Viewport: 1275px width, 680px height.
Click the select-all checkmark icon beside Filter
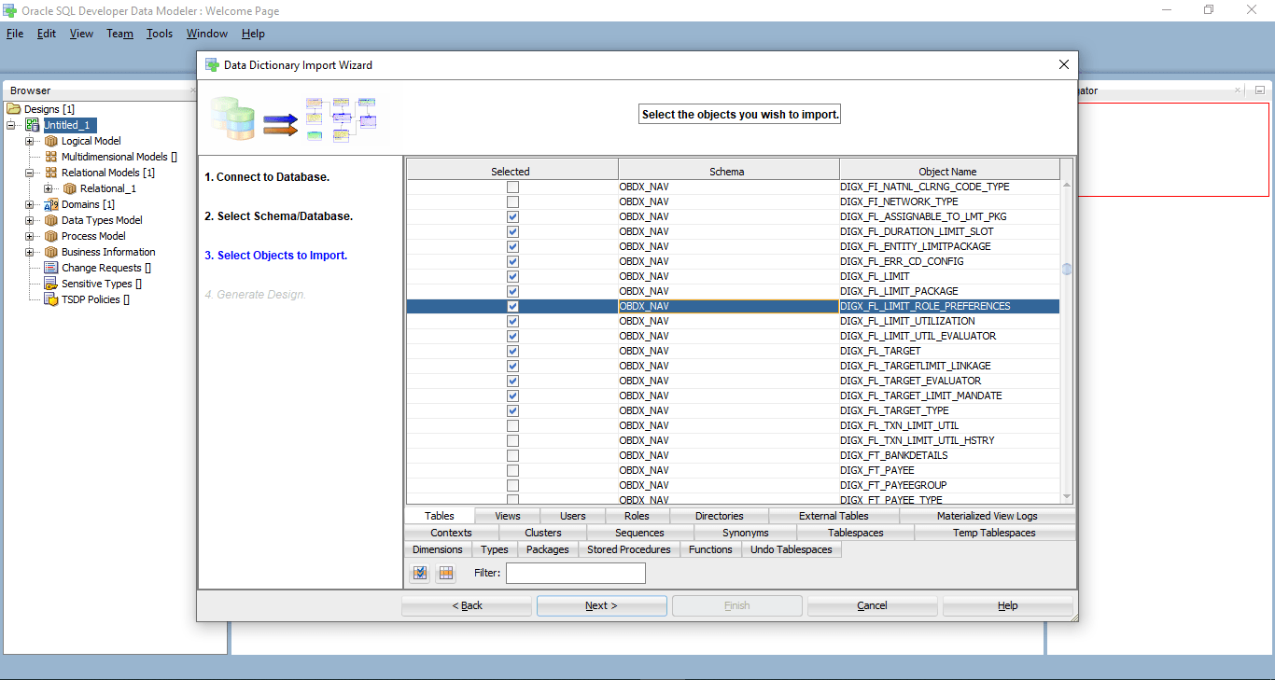(420, 573)
